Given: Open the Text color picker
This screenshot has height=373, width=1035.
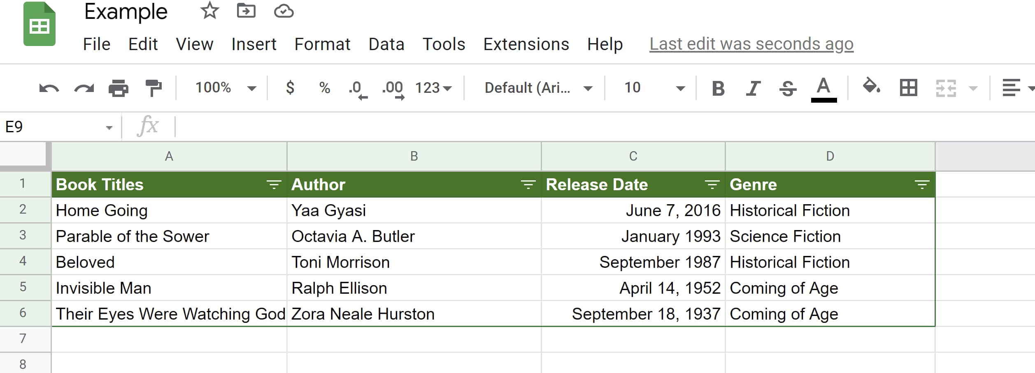Looking at the screenshot, I should [x=823, y=88].
